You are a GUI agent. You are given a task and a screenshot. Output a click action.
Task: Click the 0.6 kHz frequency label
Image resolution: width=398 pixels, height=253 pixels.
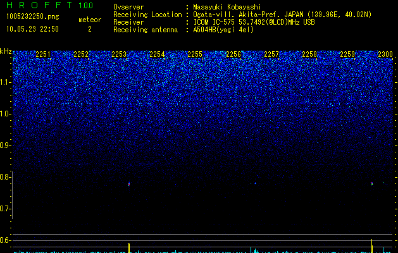pyautogui.click(x=6, y=240)
